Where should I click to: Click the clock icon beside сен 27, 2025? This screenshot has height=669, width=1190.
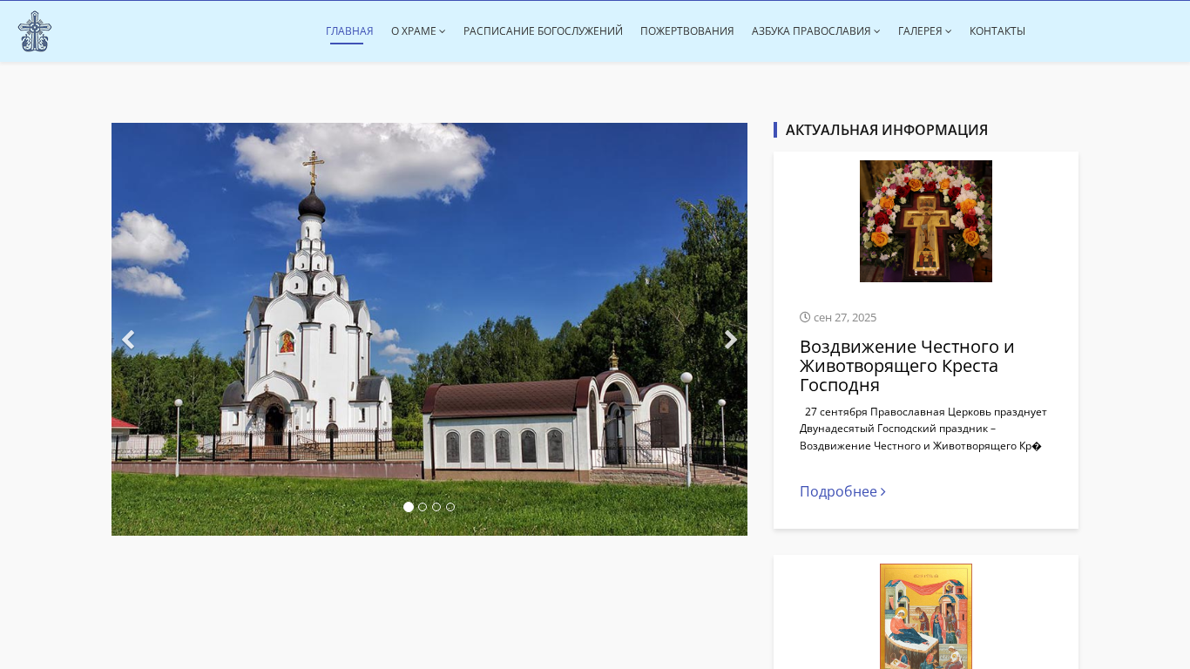805,317
